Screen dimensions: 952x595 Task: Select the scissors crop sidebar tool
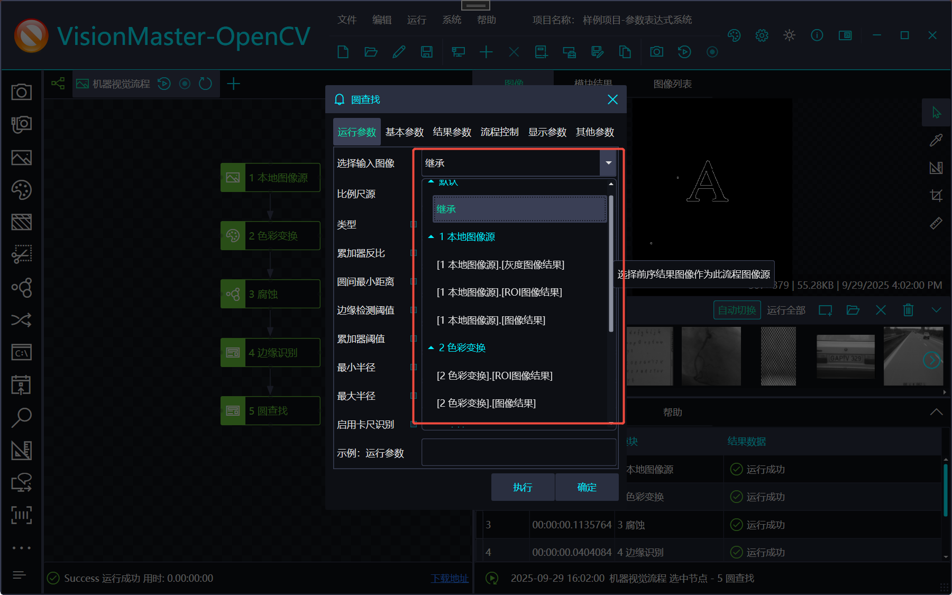point(21,254)
